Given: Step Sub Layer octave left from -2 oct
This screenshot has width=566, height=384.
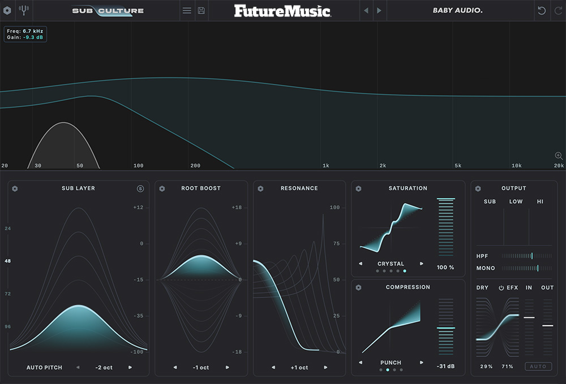Looking at the screenshot, I should [x=78, y=368].
